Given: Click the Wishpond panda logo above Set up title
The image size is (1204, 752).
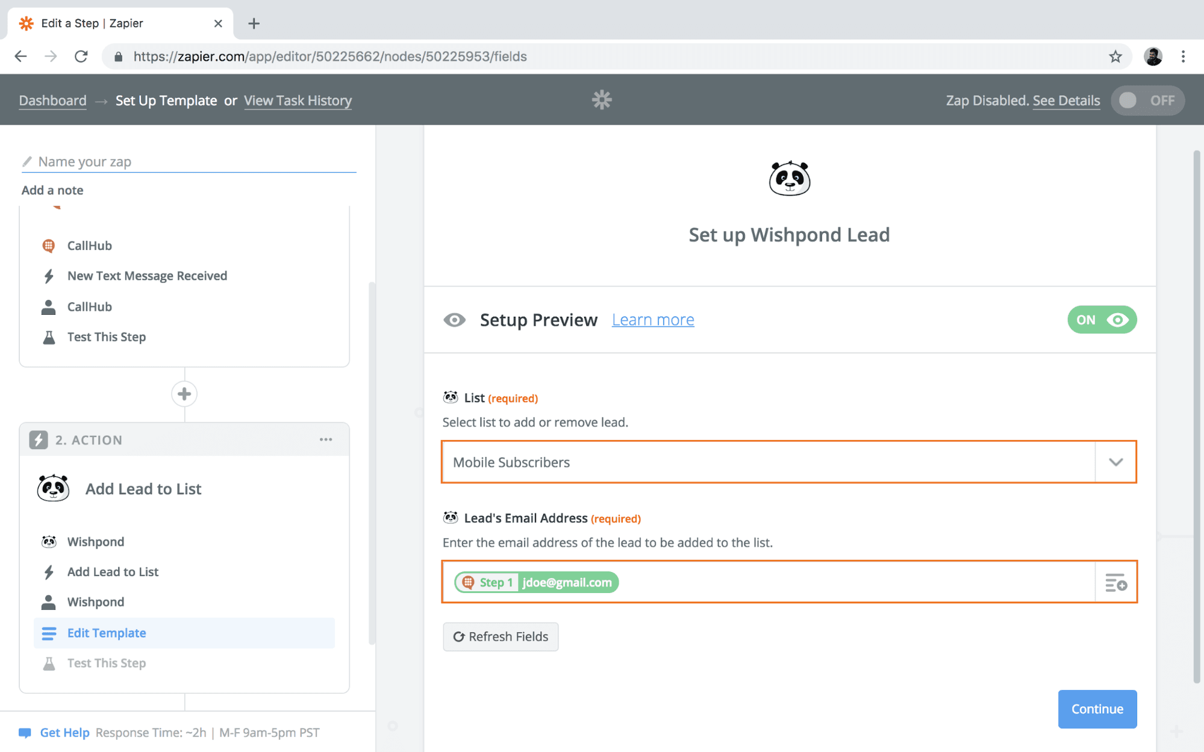Looking at the screenshot, I should pos(789,179).
